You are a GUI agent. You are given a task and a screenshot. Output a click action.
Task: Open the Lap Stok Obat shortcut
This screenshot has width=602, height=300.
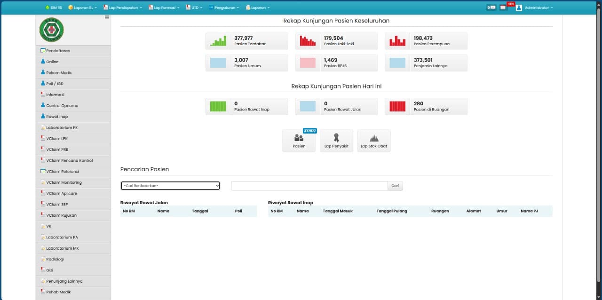[374, 141]
